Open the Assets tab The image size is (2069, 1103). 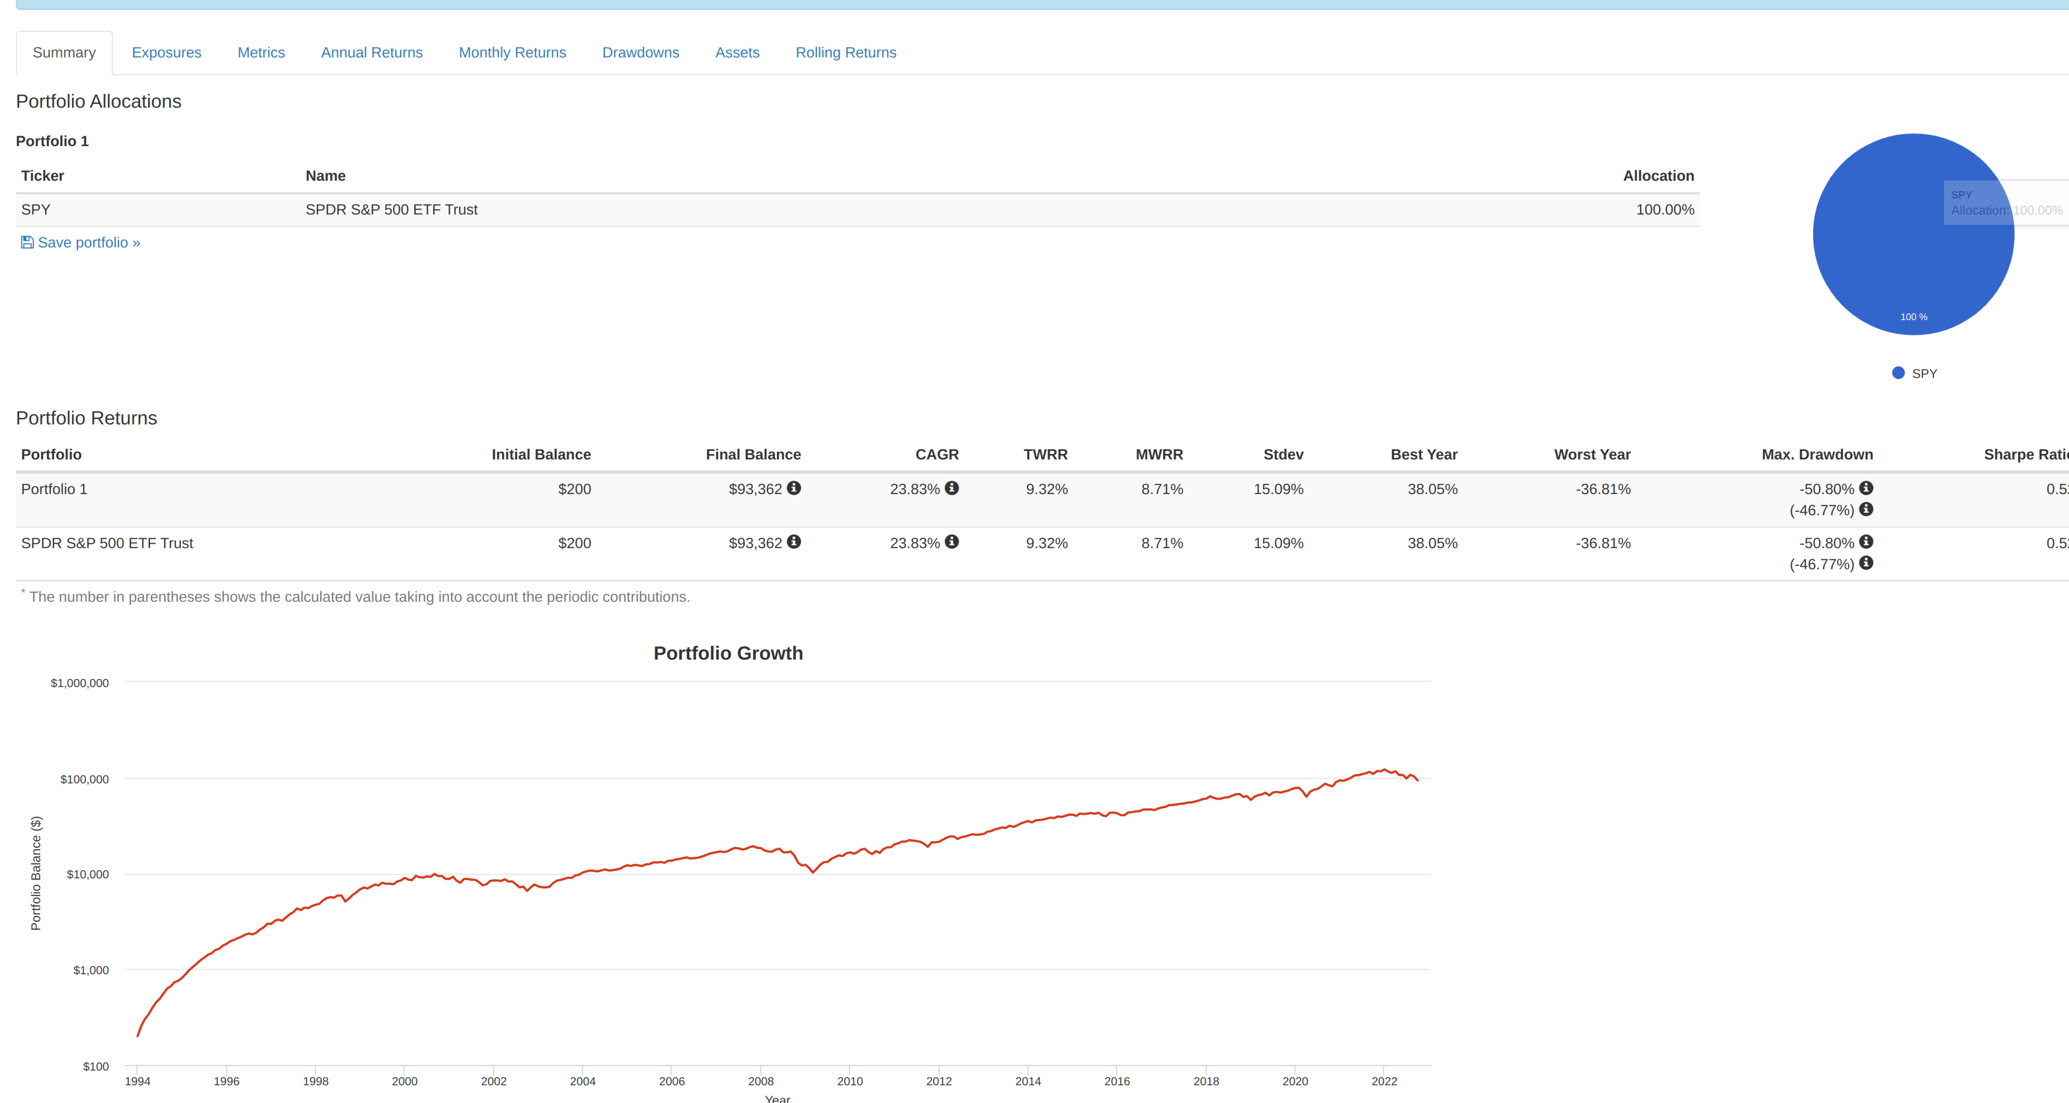[737, 53]
